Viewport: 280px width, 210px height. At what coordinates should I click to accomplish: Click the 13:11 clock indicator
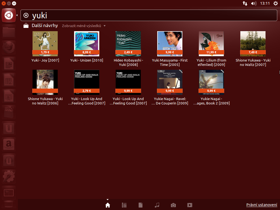[x=265, y=3]
